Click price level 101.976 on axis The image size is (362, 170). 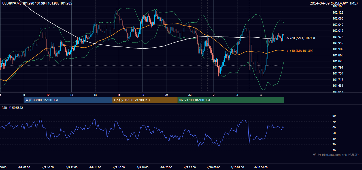tap(338, 37)
